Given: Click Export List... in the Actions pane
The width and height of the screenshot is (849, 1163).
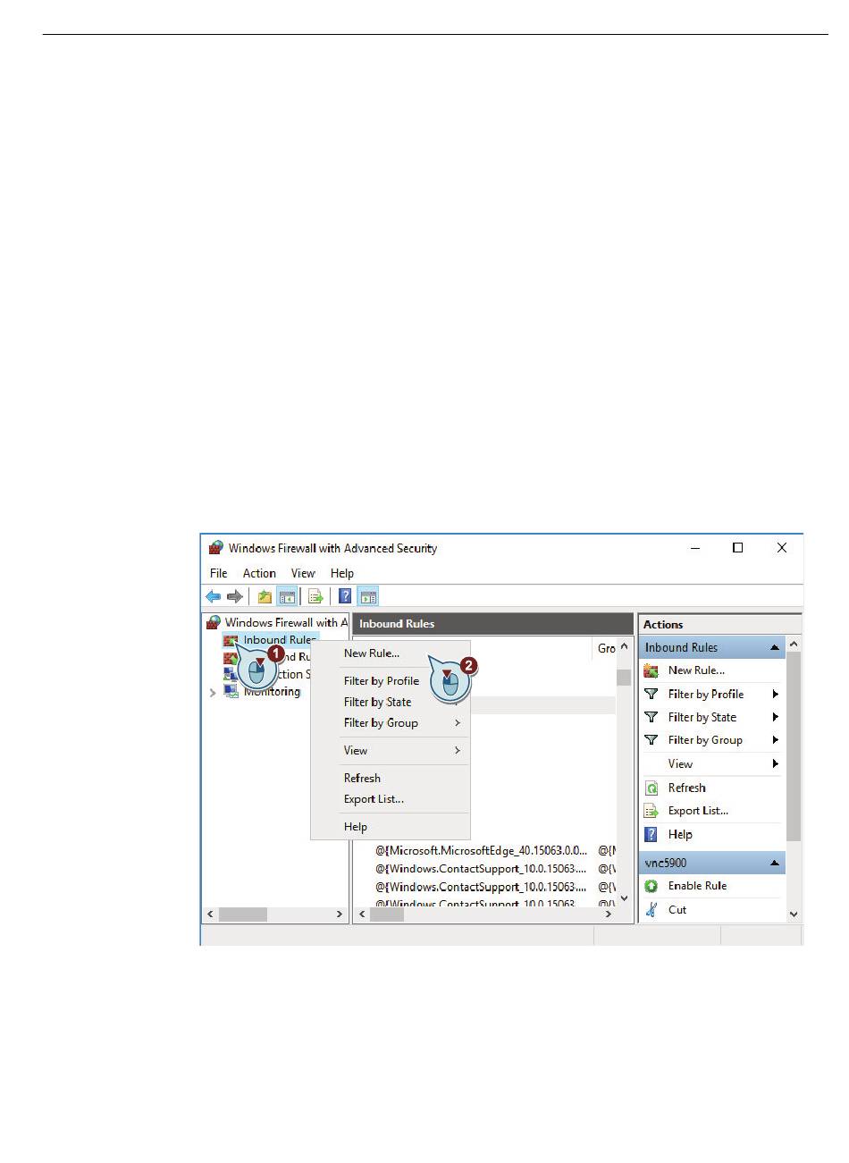Looking at the screenshot, I should (698, 811).
